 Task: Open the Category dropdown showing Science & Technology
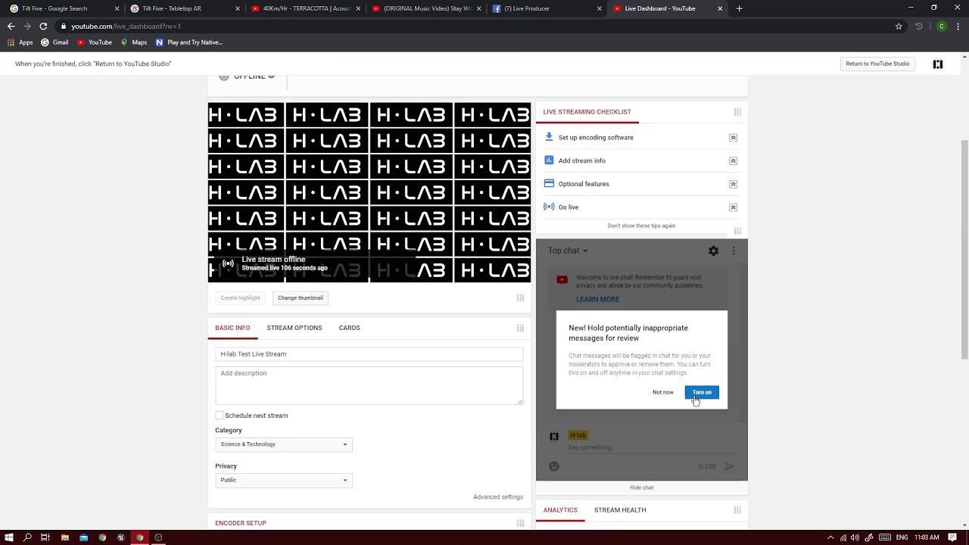click(x=284, y=444)
